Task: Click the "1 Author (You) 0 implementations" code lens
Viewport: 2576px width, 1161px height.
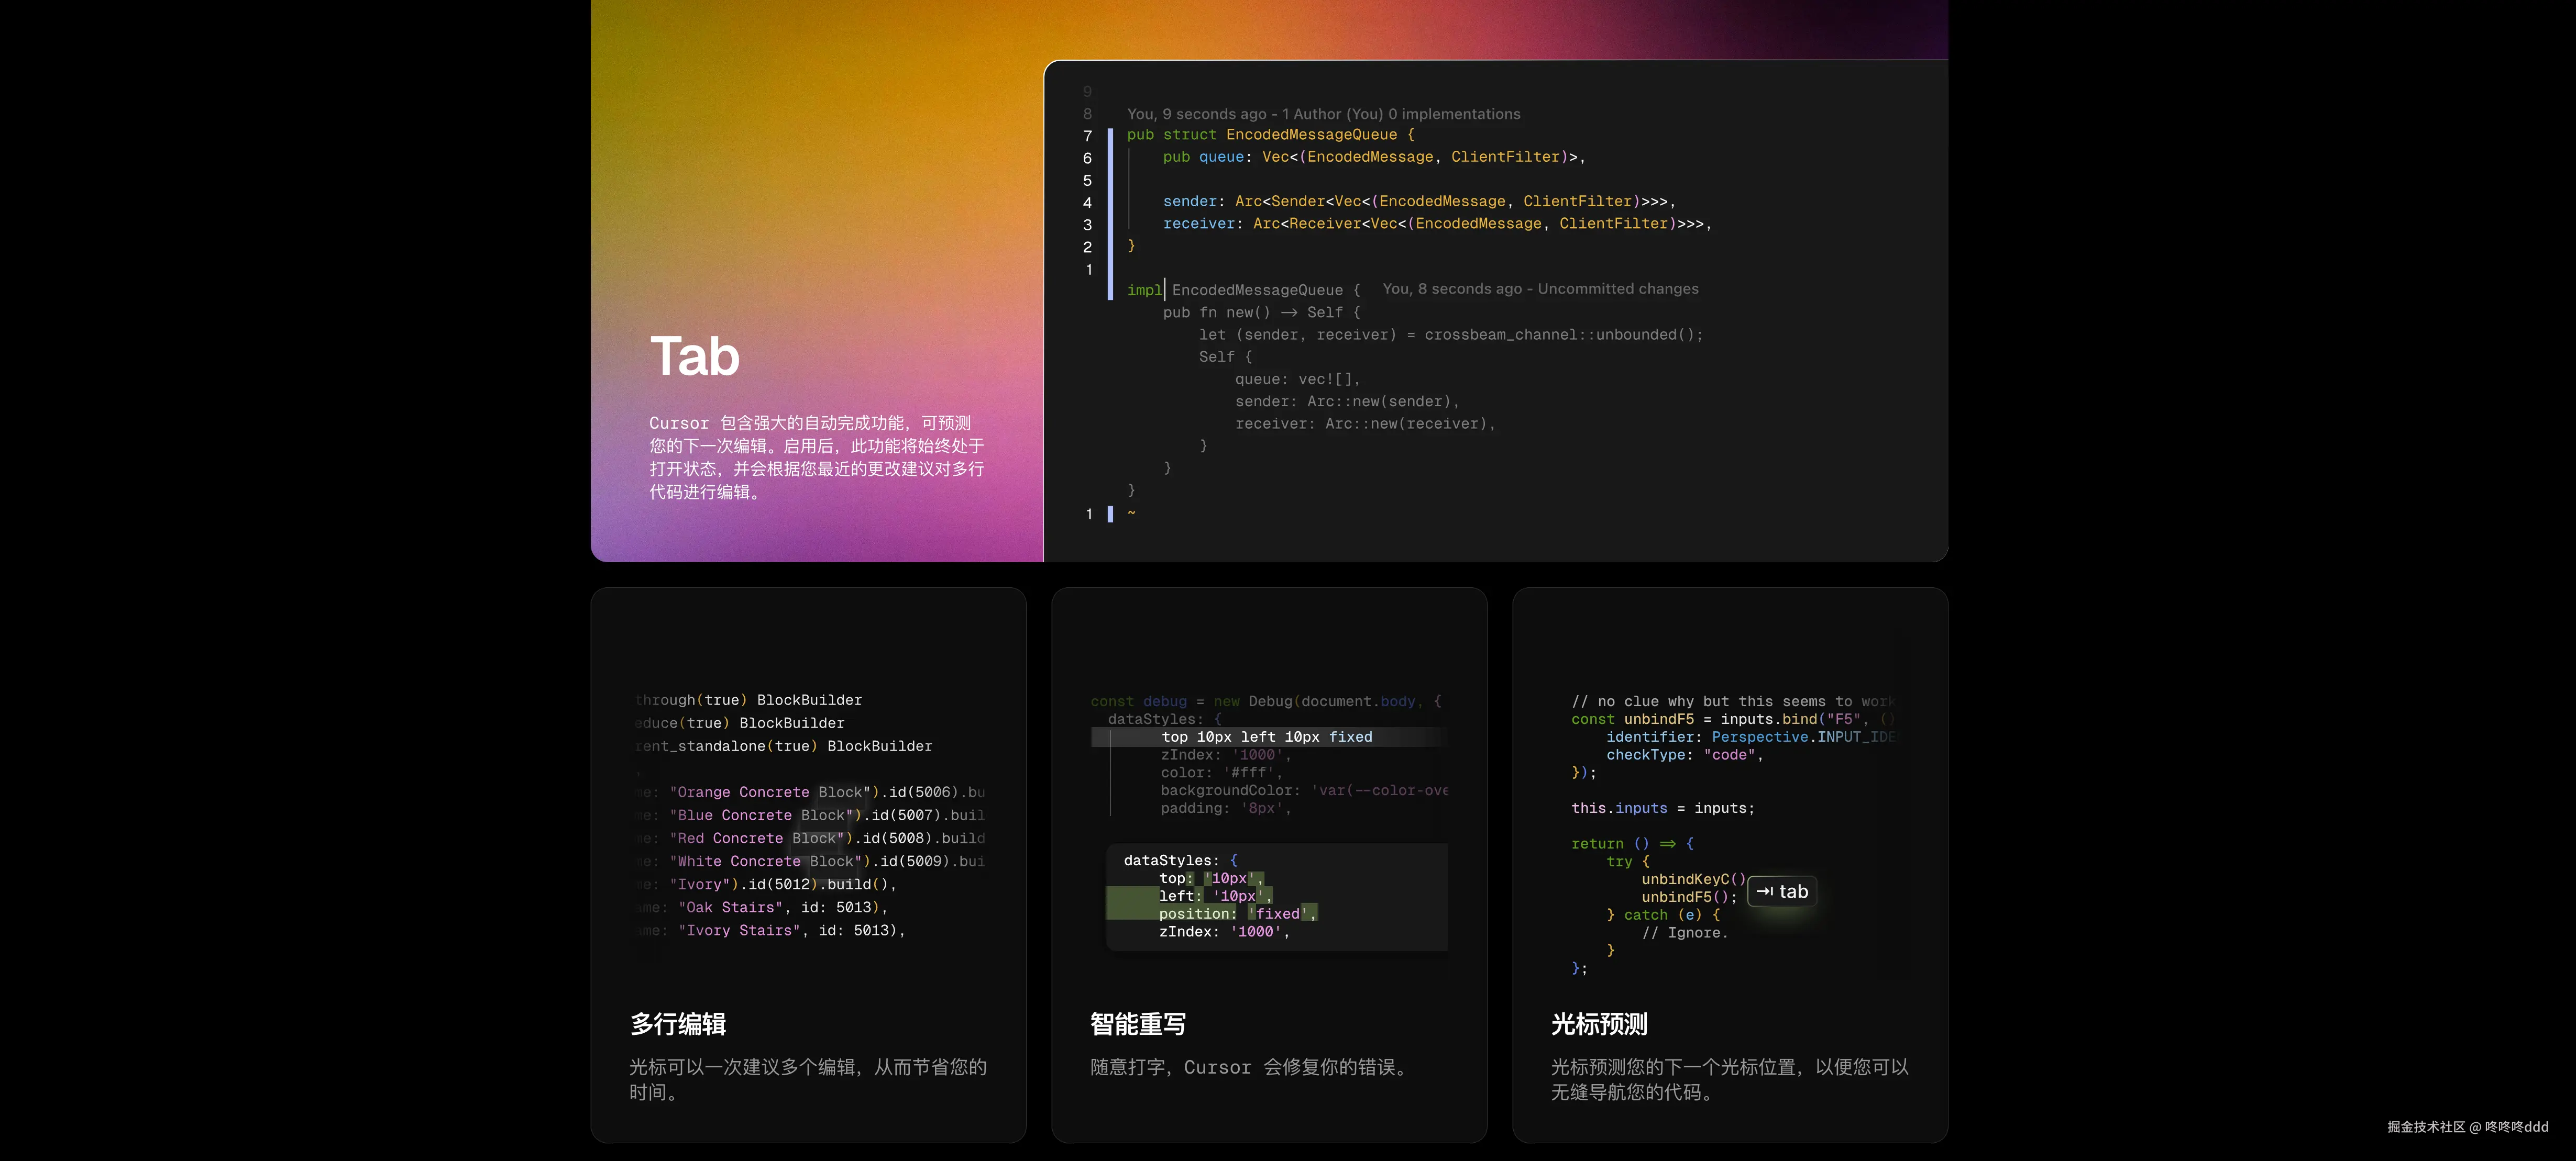Action: pyautogui.click(x=1401, y=114)
